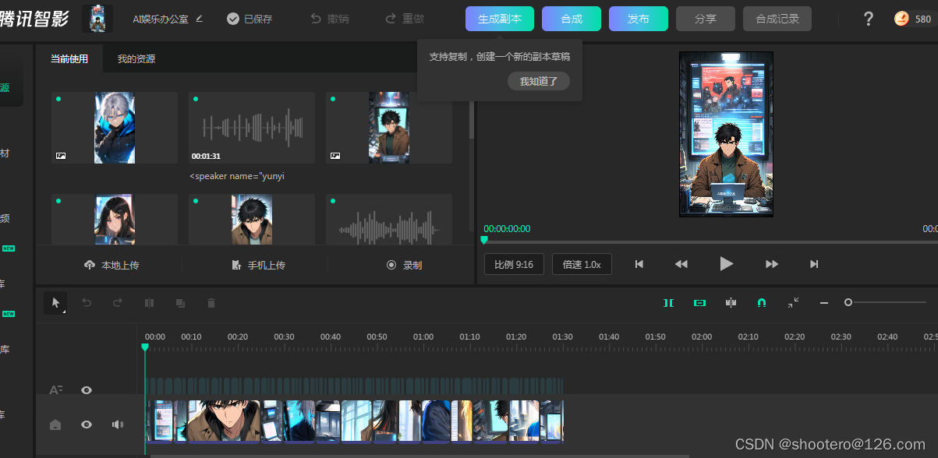938x458 pixels.
Task: Click the project cover thumbnail in header
Action: (97, 18)
